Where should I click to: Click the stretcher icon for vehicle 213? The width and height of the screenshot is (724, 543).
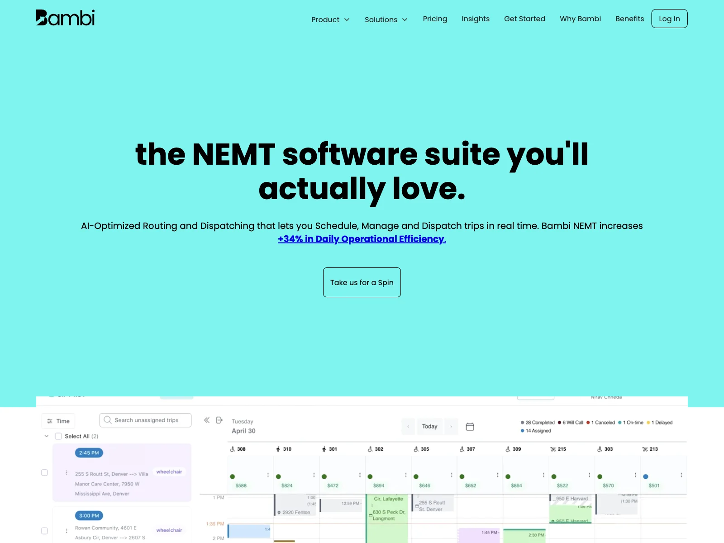pyautogui.click(x=645, y=449)
